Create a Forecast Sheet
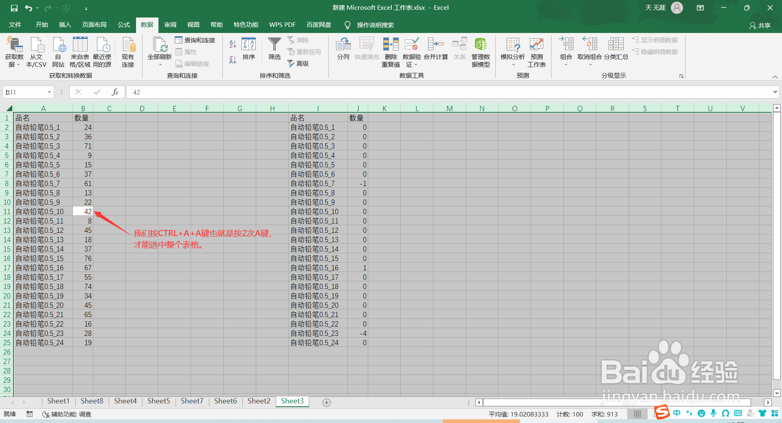This screenshot has width=782, height=423. pyautogui.click(x=536, y=52)
